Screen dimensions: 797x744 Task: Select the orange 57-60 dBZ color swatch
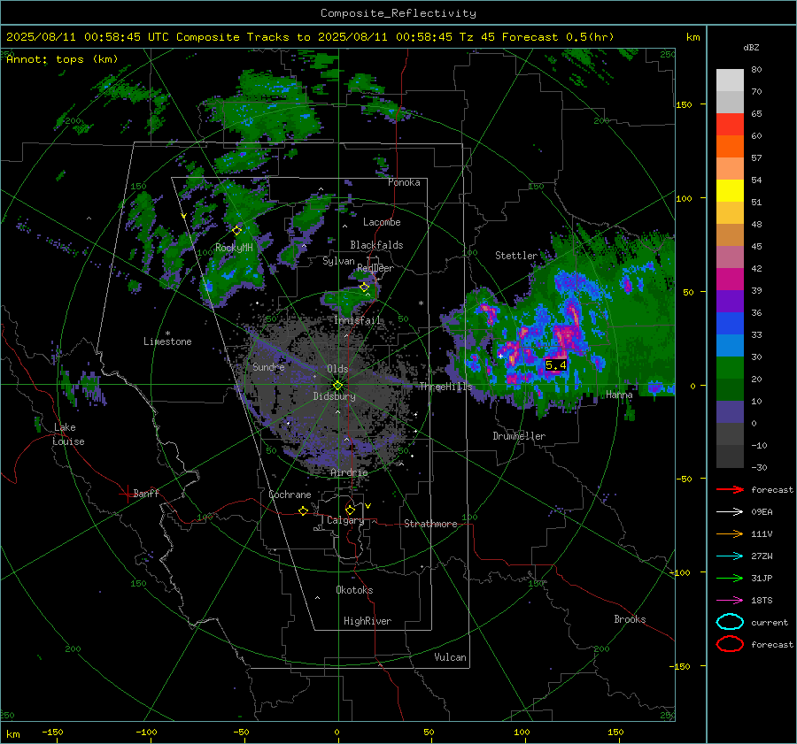(730, 146)
